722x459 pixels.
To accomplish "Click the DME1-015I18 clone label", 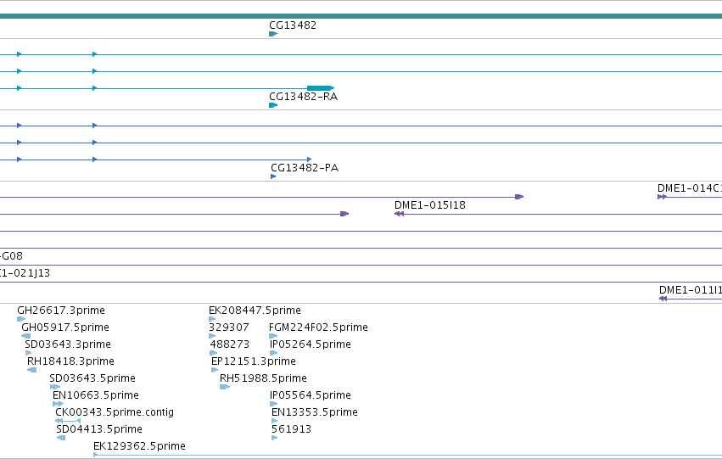I will [429, 205].
